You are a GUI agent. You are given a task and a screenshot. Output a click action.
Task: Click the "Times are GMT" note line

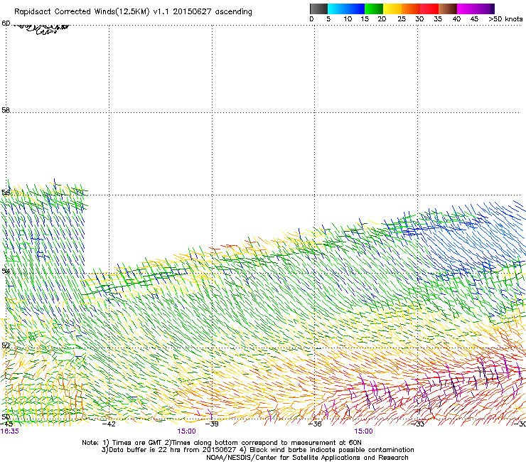coord(222,443)
